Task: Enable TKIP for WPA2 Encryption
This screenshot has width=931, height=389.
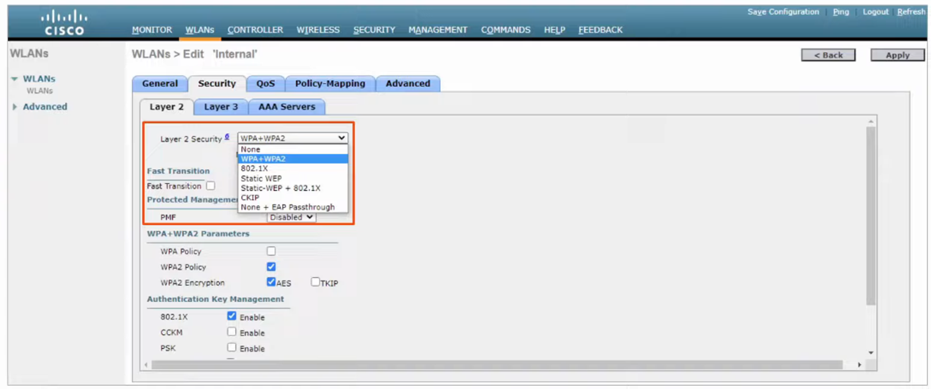Action: pyautogui.click(x=315, y=282)
